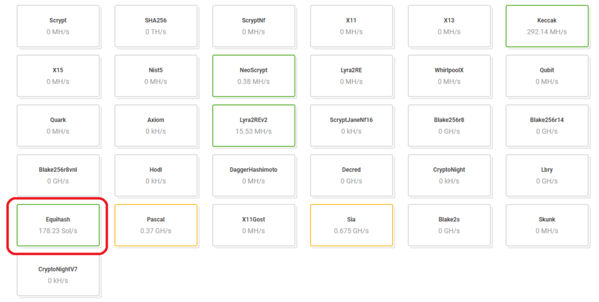
Task: Click the Keccak 292.14 MH/s card
Action: [546, 26]
